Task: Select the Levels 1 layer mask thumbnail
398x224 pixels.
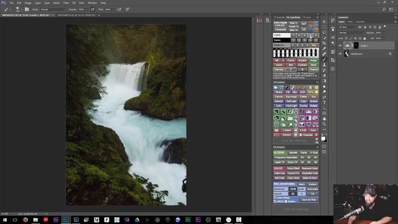Action: pos(356,45)
